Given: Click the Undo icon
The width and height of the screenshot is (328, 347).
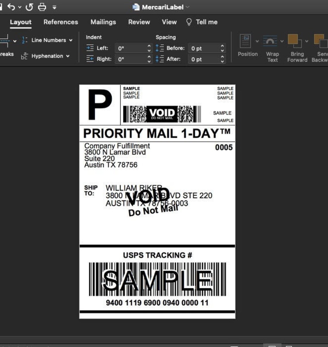Looking at the screenshot, I should (x=11, y=7).
